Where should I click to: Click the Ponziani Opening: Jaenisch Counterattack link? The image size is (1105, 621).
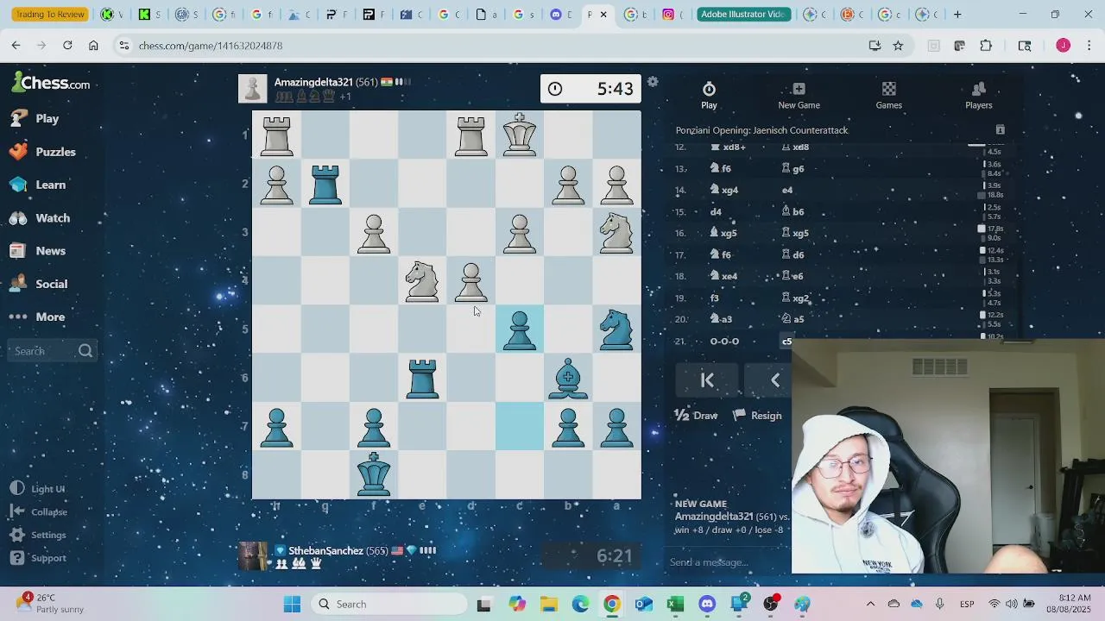pos(761,130)
